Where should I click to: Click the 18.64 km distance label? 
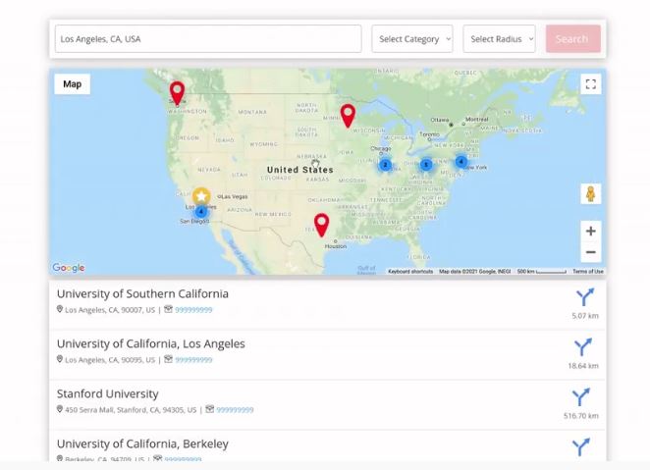point(583,366)
